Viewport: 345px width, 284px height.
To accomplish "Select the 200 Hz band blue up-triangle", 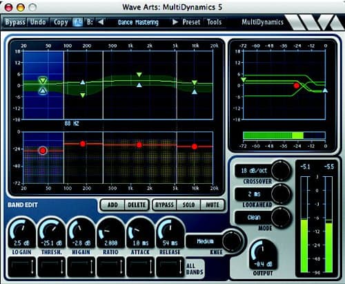I will click(83, 82).
